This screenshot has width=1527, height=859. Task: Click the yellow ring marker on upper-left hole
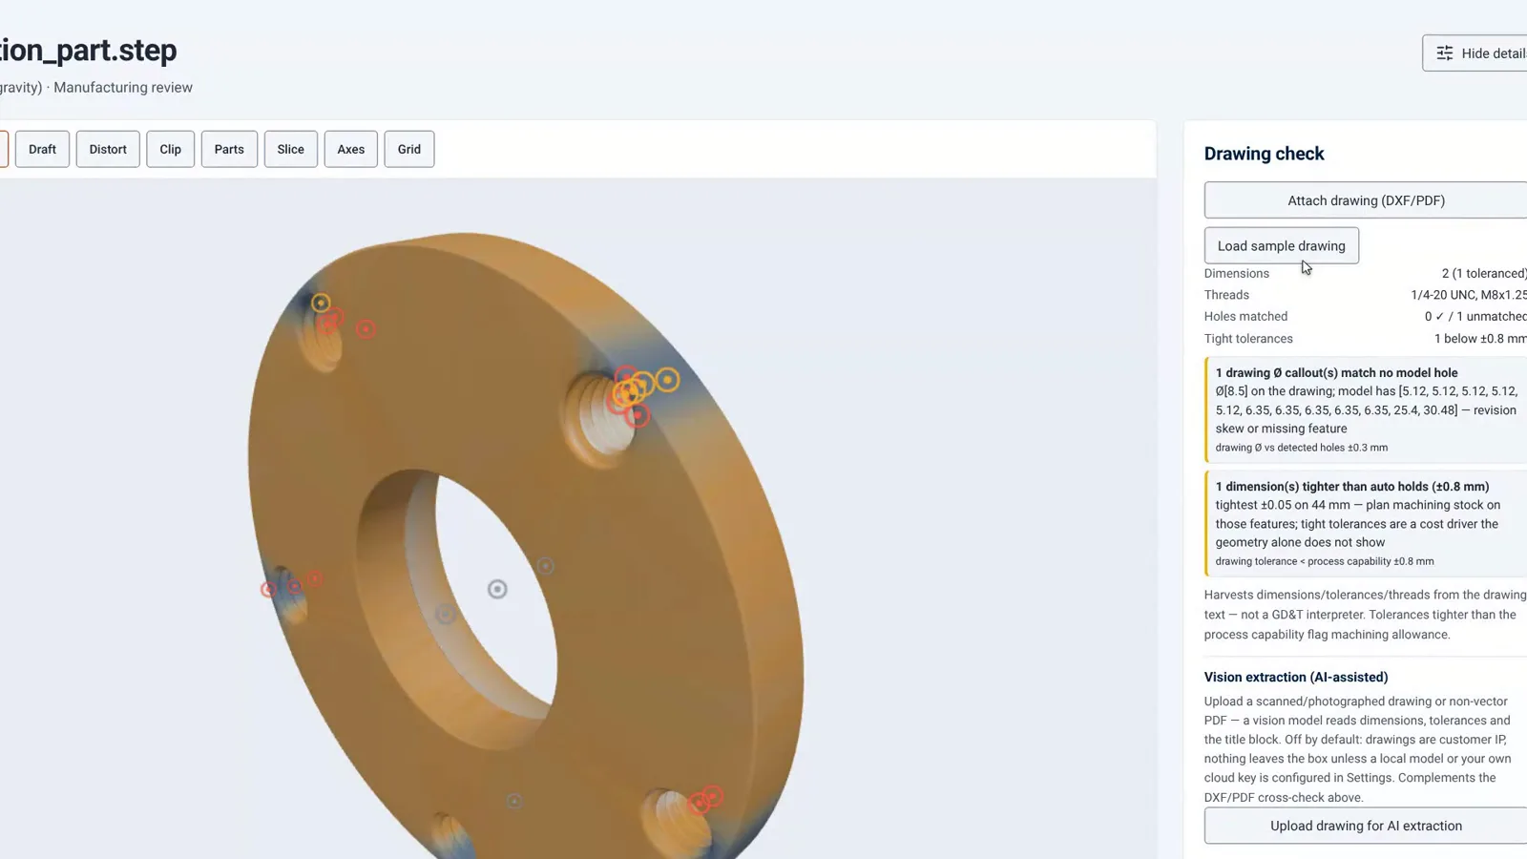[x=321, y=303]
